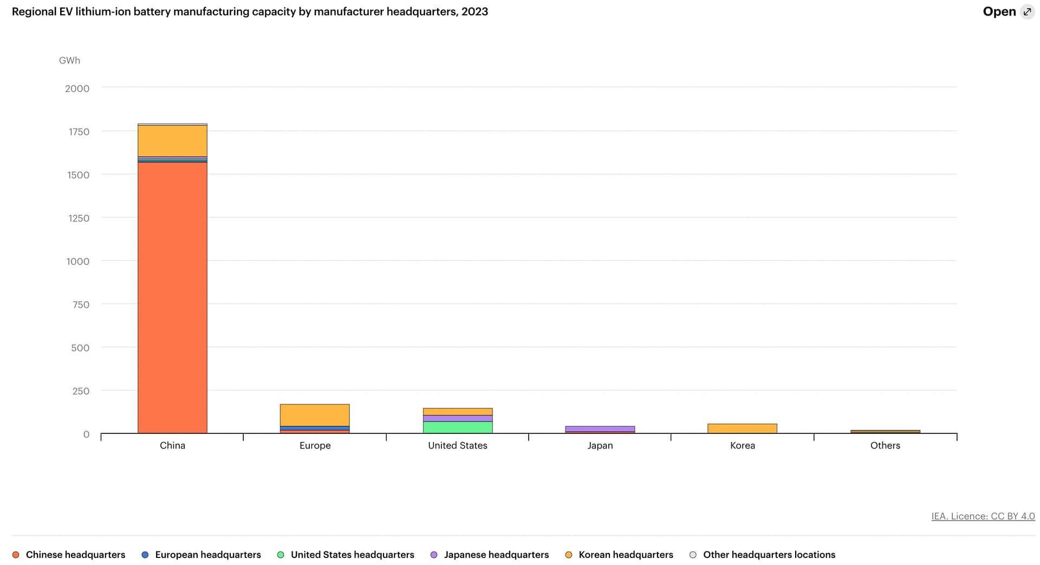
Task: Click the orange Chinese headquarters legend dot
Action: 16,555
